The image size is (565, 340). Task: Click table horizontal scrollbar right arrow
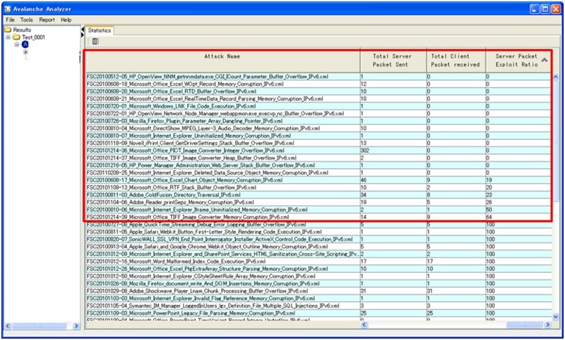pyautogui.click(x=548, y=324)
